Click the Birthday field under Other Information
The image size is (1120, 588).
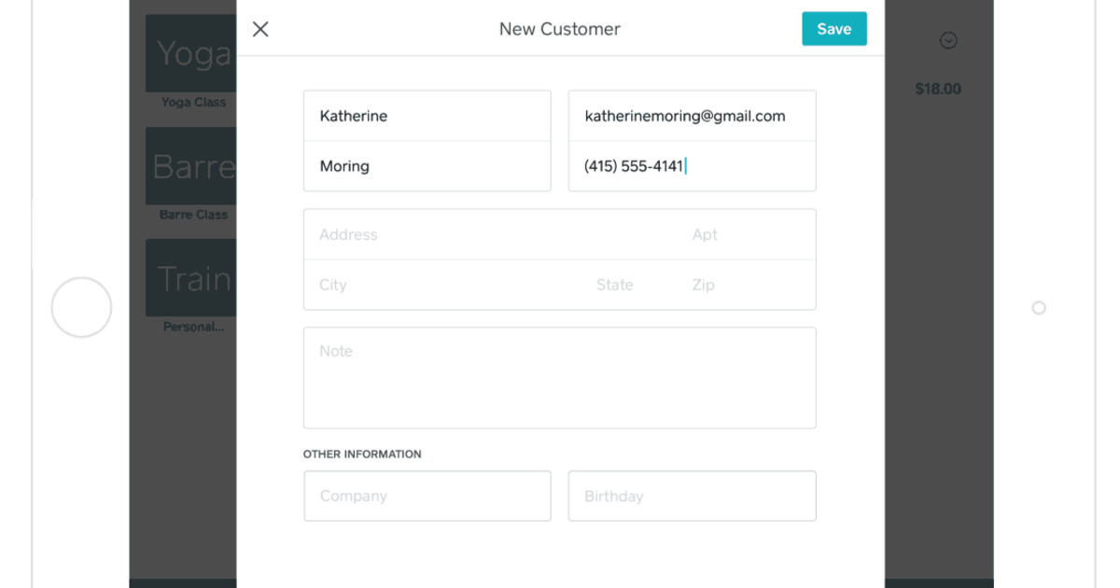(692, 496)
